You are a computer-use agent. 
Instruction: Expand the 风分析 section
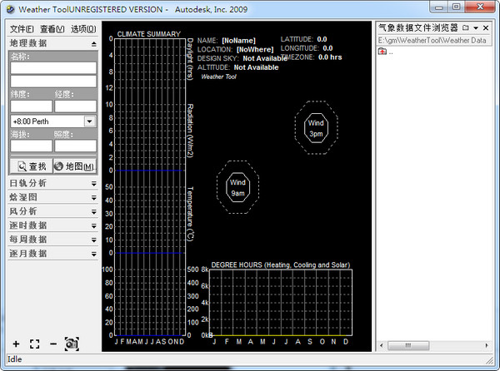[93, 211]
